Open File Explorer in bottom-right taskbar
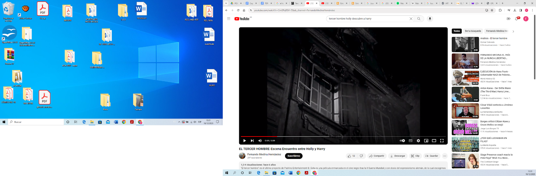536x176 pixels. 266,173
